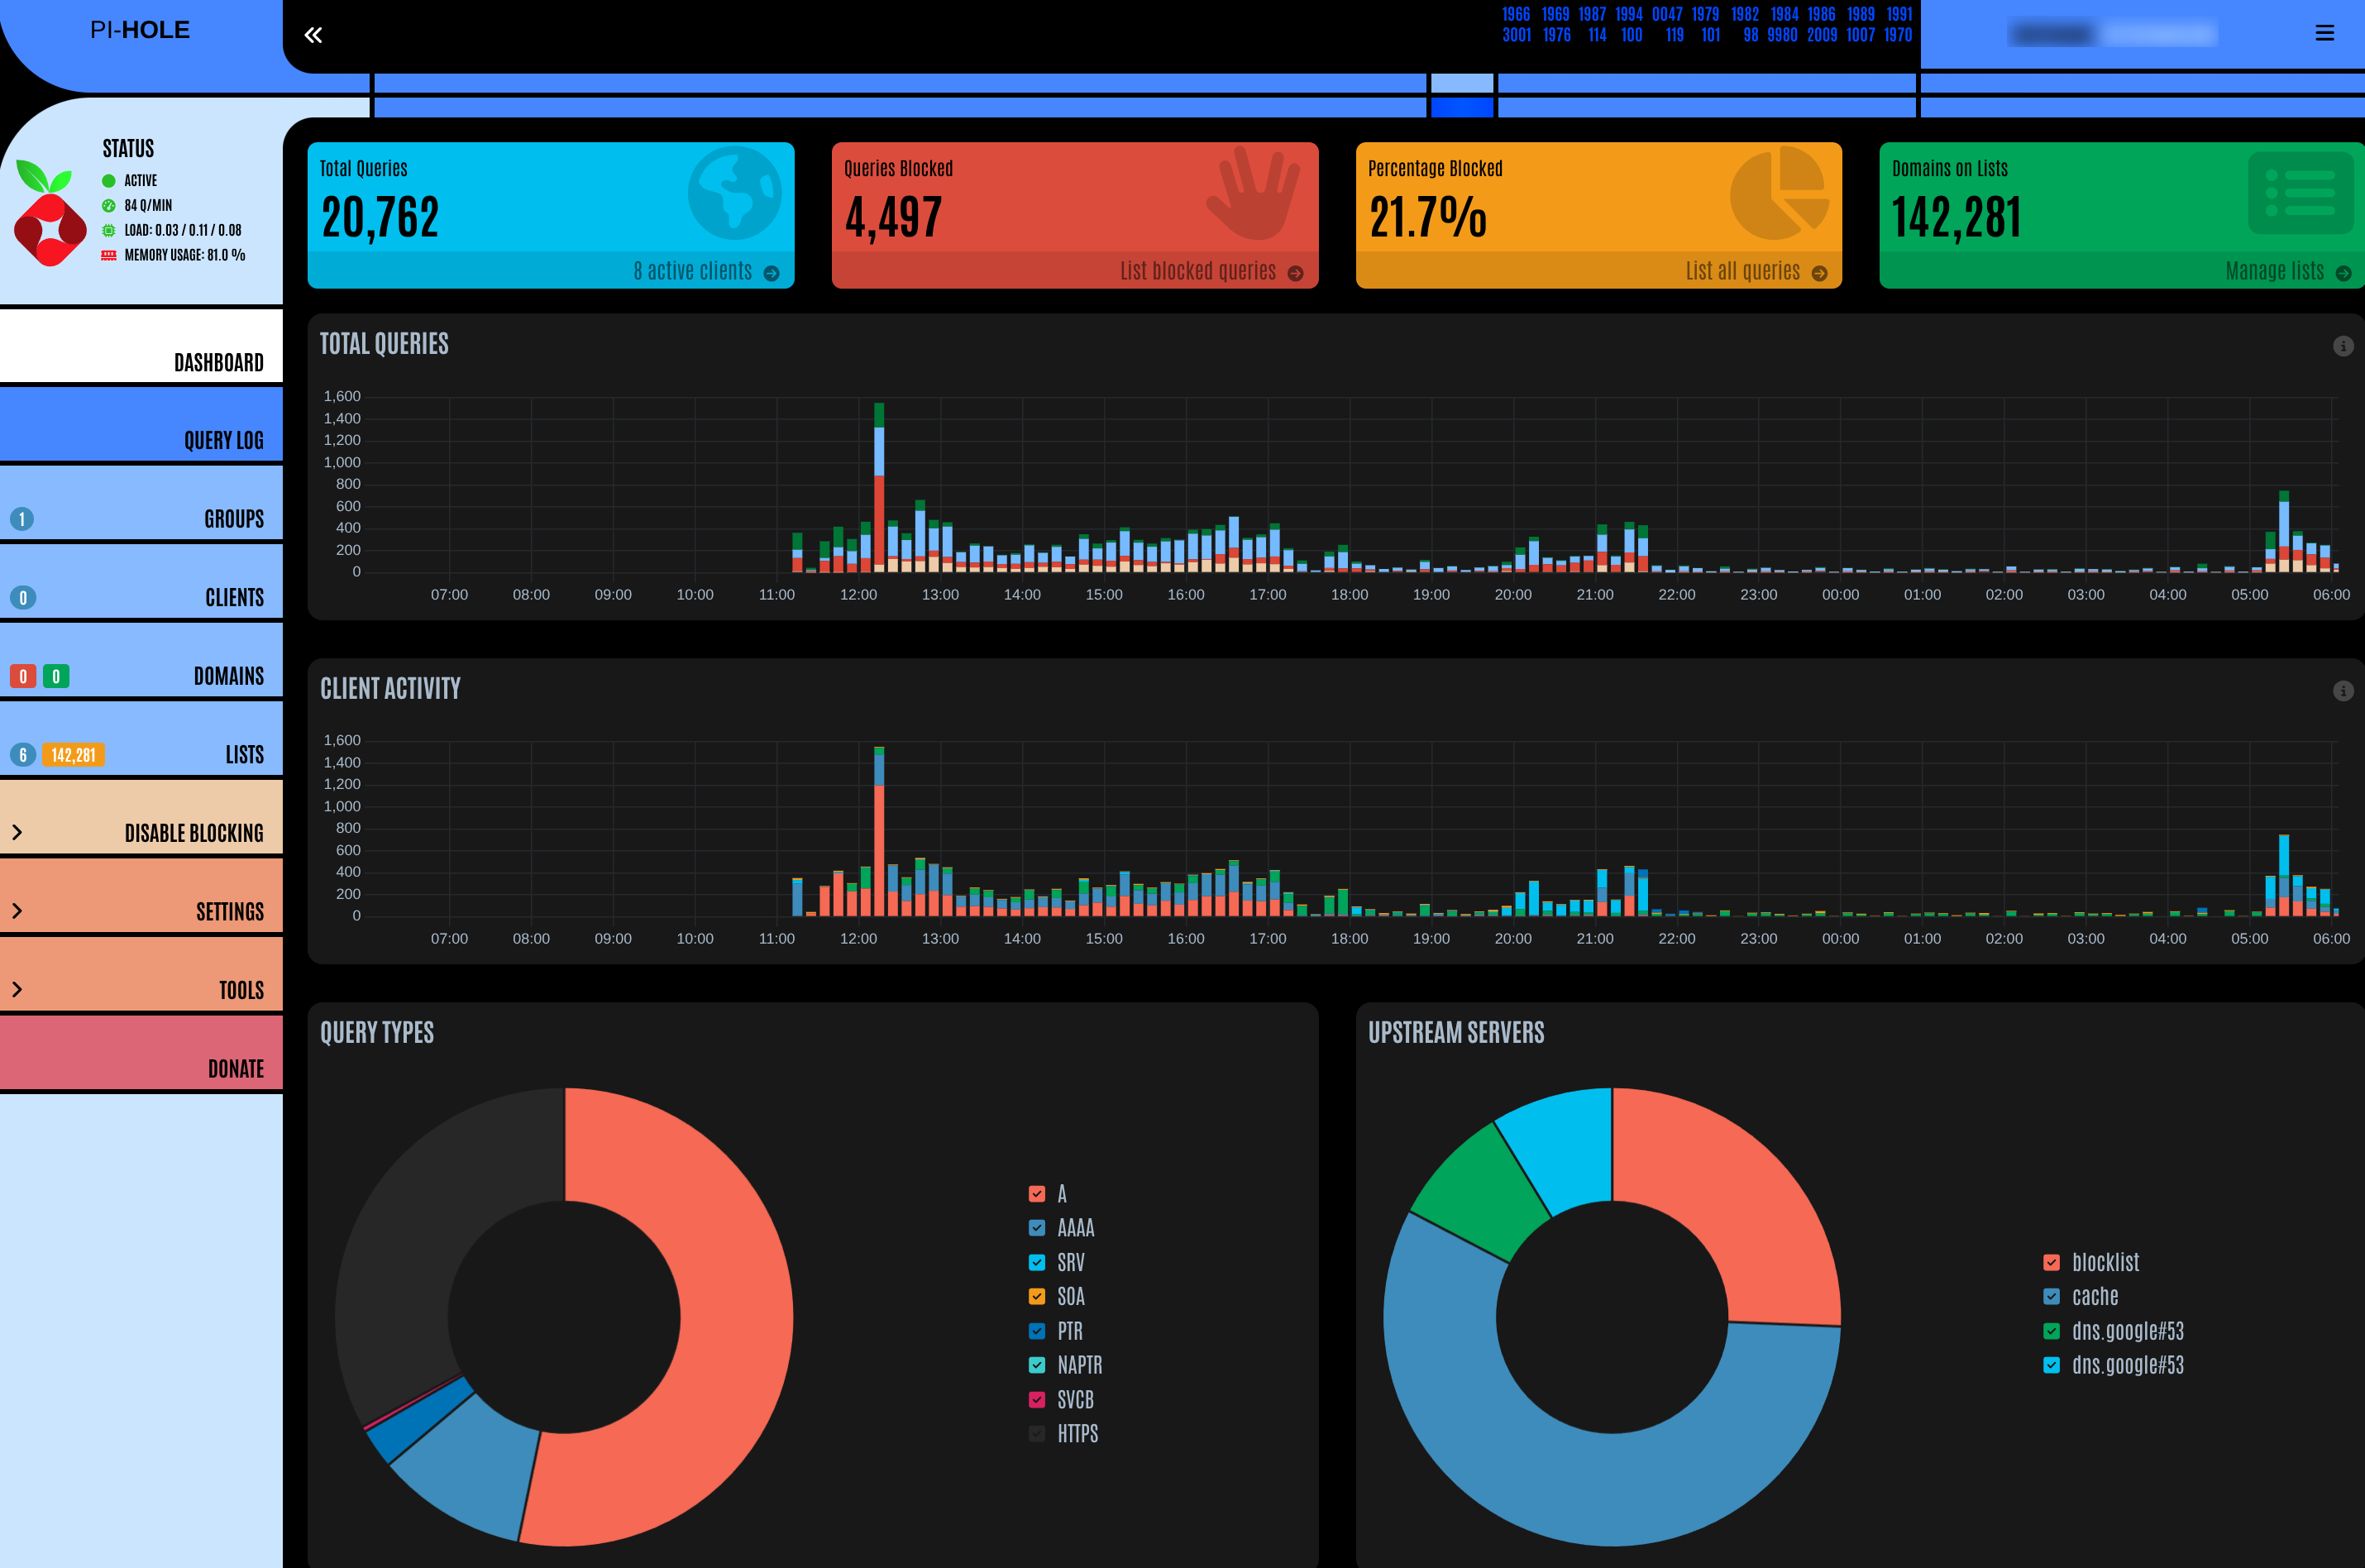
Task: Click arrow icon beside Manage lists
Action: pyautogui.click(x=2343, y=273)
